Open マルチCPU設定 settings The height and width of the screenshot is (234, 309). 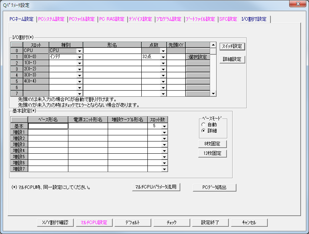[x=94, y=223]
